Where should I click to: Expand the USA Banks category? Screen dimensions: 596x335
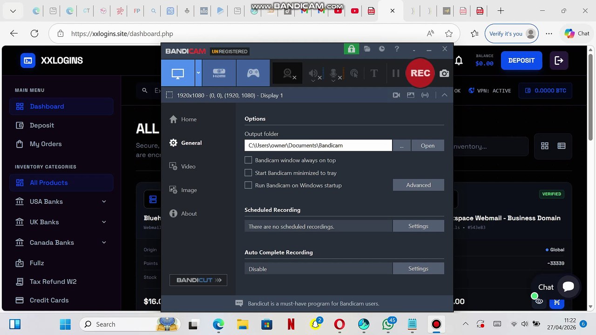(x=61, y=201)
